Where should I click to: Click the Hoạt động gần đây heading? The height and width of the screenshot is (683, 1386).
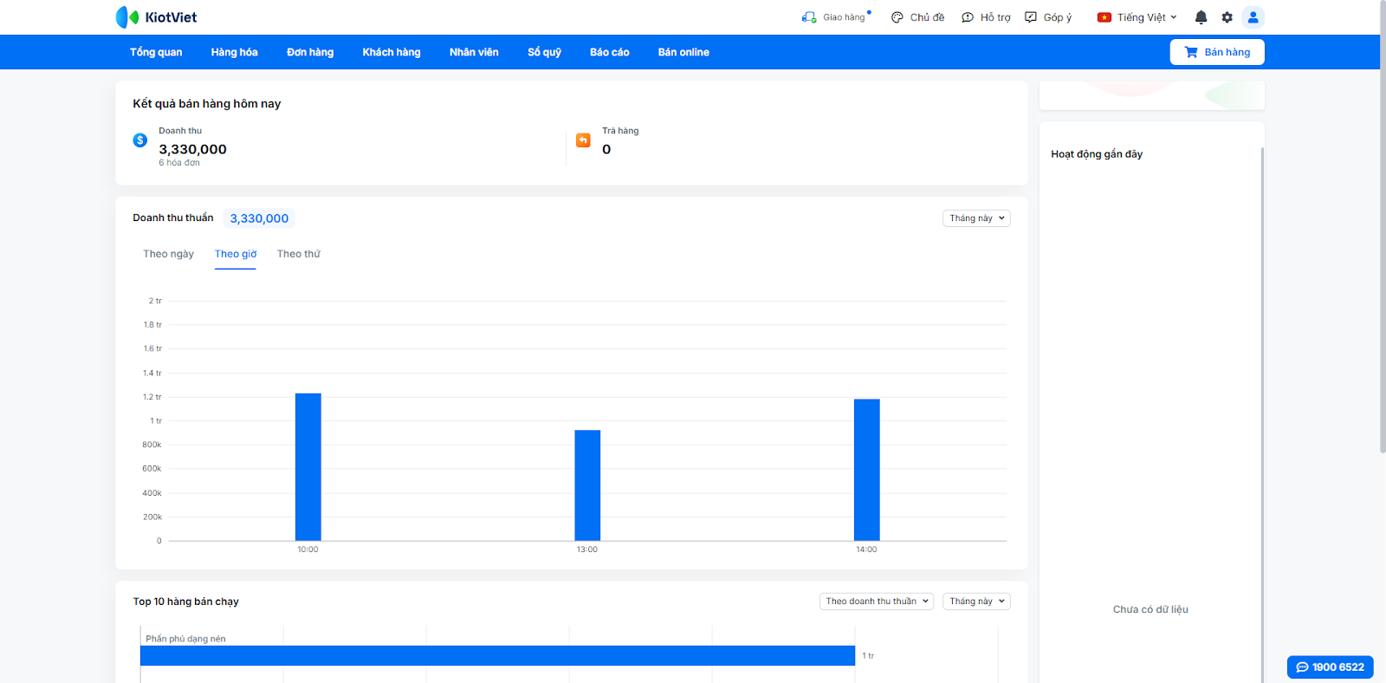tap(1097, 154)
